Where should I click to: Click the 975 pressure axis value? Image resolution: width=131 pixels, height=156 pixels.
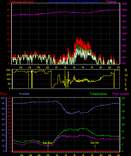124,63
